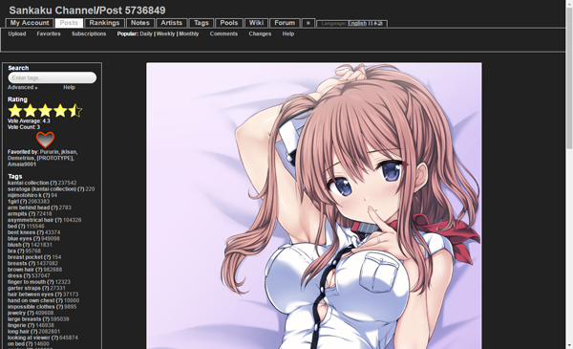Open wiki (?) next to 'long hair' tag
The width and height of the screenshot is (573, 349).
pos(34,332)
